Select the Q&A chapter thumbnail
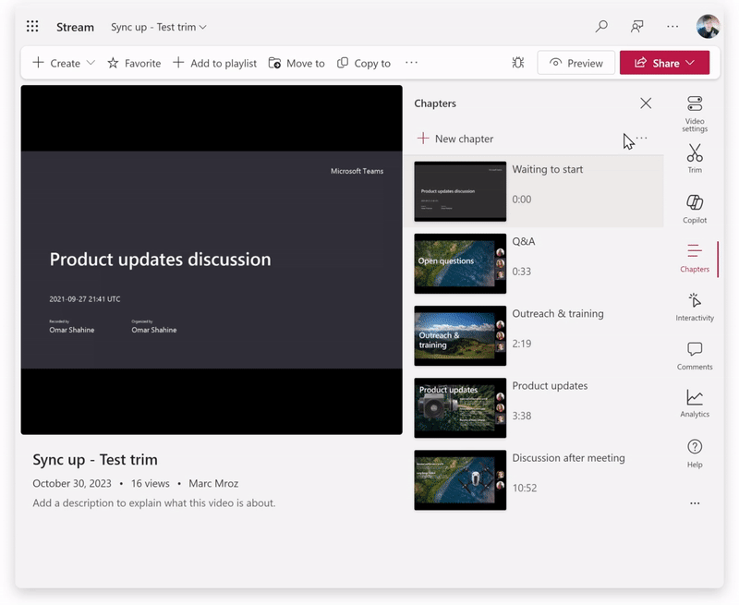This screenshot has height=605, width=739. (460, 263)
